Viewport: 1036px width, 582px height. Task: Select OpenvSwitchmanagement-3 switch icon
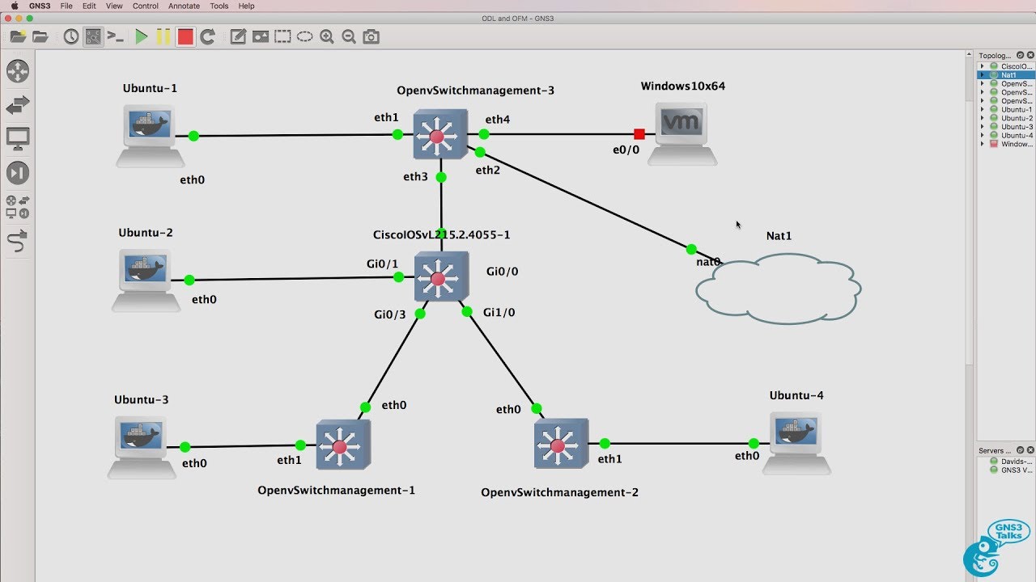point(440,134)
